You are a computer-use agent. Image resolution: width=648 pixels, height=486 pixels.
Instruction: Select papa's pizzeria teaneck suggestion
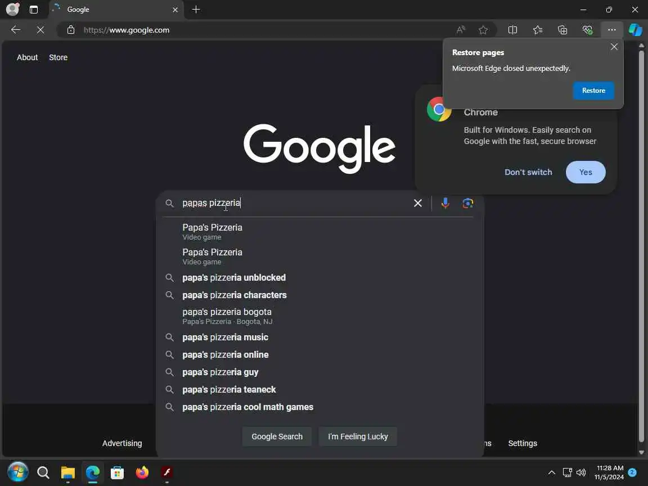[320, 389]
